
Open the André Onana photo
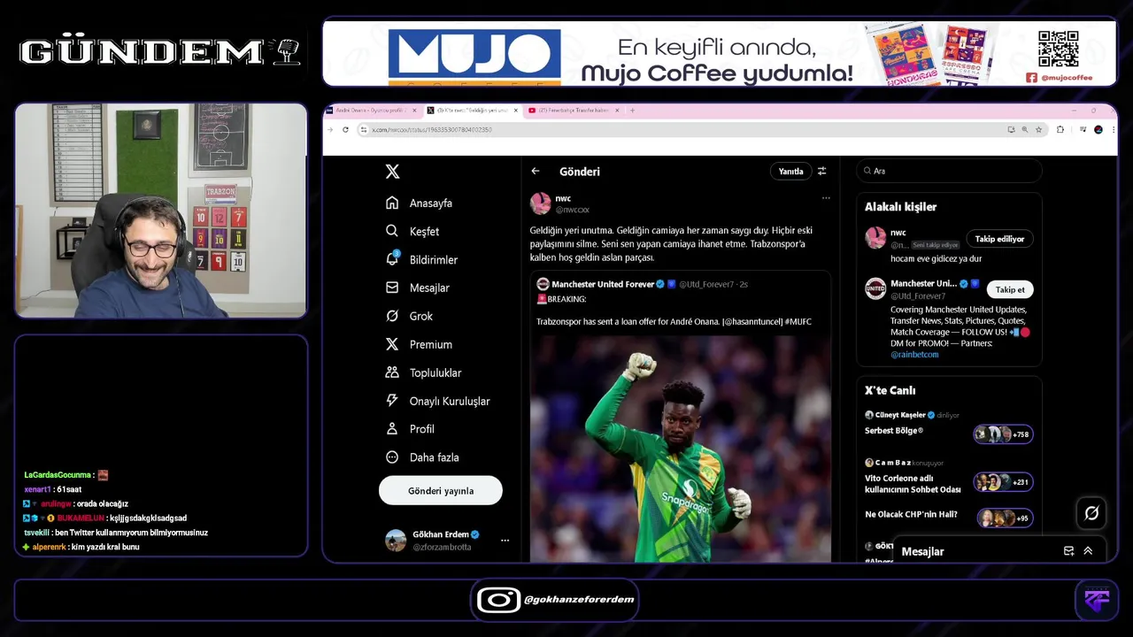680,449
